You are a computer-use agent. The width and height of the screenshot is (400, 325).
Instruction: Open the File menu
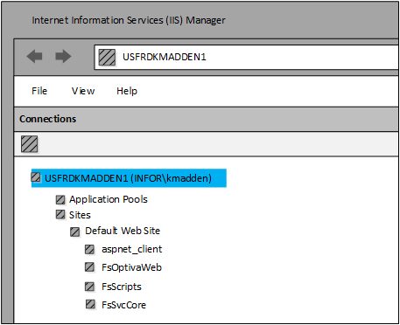(x=39, y=91)
